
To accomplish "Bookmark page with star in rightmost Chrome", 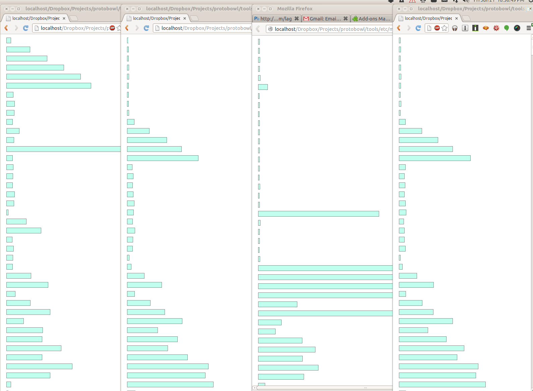I will tap(445, 28).
